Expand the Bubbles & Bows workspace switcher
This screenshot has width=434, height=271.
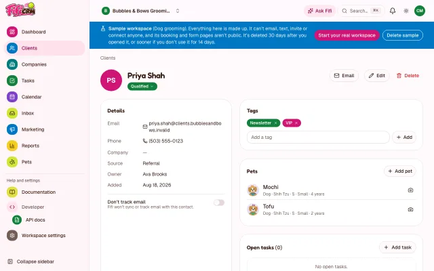click(x=141, y=11)
